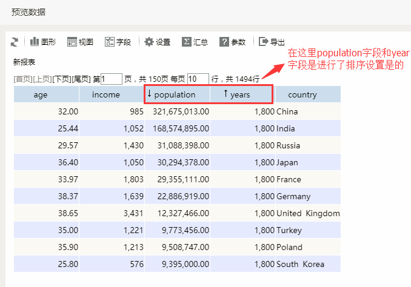Click the 汇总 toolbar label
Screen dimensions: 411x287
point(201,42)
